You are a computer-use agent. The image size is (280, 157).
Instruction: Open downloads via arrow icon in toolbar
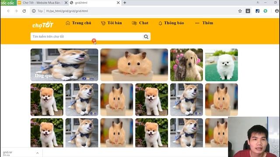point(248,11)
